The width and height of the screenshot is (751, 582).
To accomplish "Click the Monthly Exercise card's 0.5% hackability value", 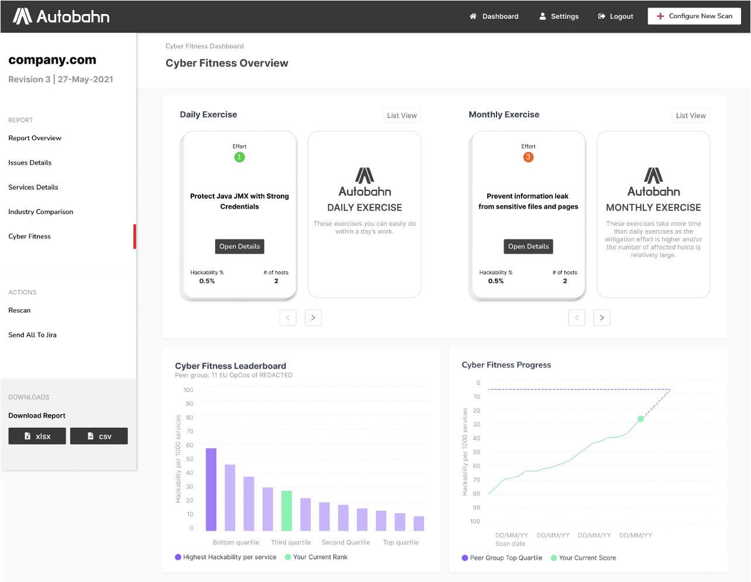I will [x=496, y=281].
